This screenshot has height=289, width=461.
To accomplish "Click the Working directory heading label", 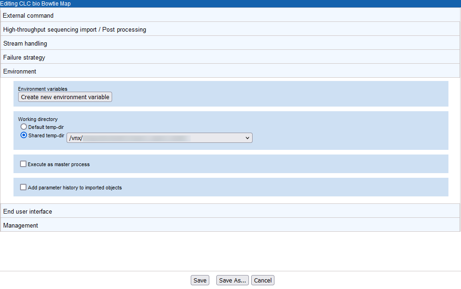I will point(38,119).
